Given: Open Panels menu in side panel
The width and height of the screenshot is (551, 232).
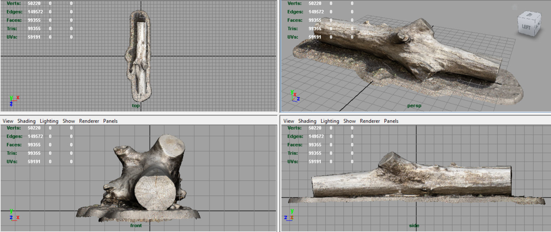Looking at the screenshot, I should [x=391, y=121].
